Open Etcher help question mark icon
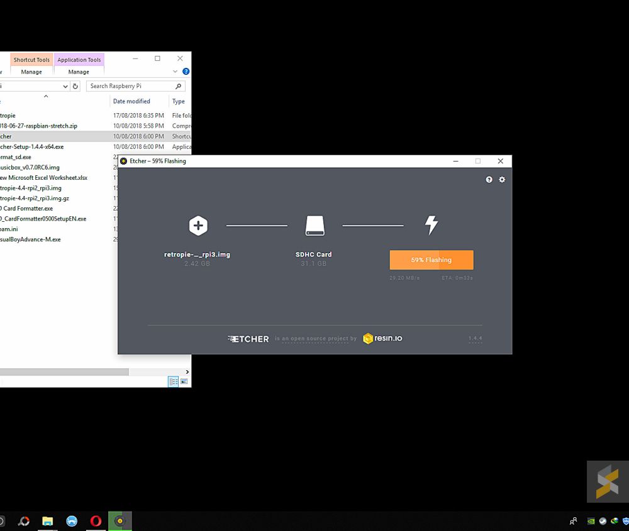629x531 pixels. [x=489, y=180]
